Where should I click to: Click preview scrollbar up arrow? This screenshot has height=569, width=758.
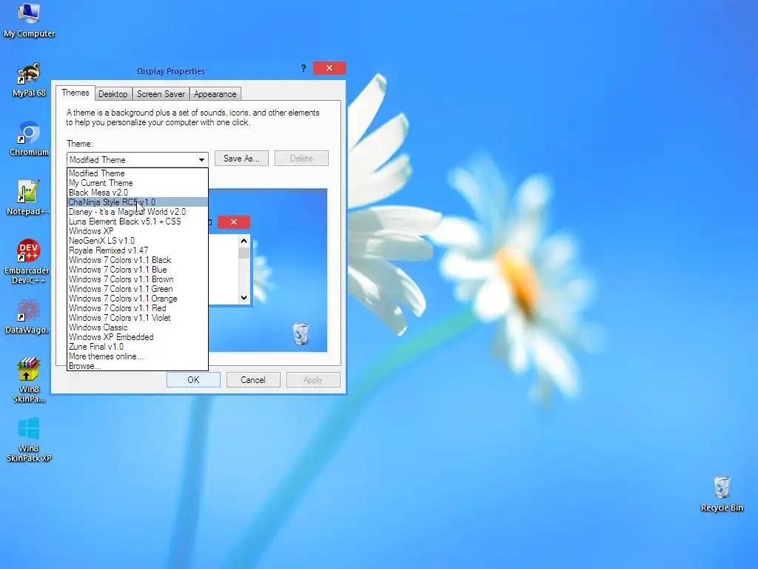click(244, 241)
